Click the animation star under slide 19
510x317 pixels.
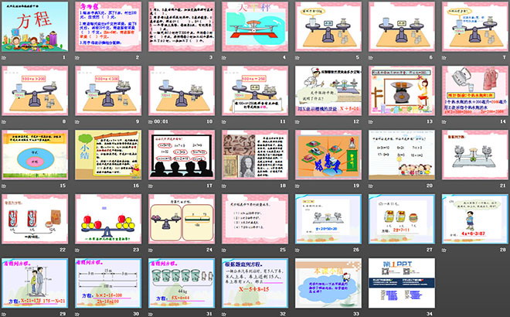click(x=297, y=186)
